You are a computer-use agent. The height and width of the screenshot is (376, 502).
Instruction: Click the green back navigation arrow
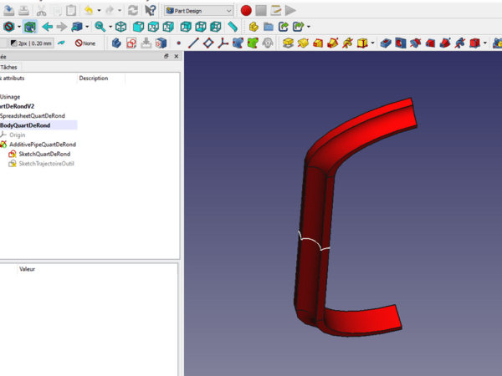(48, 27)
